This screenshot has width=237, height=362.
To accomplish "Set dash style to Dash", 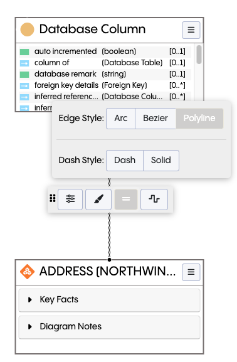I will [x=125, y=161].
